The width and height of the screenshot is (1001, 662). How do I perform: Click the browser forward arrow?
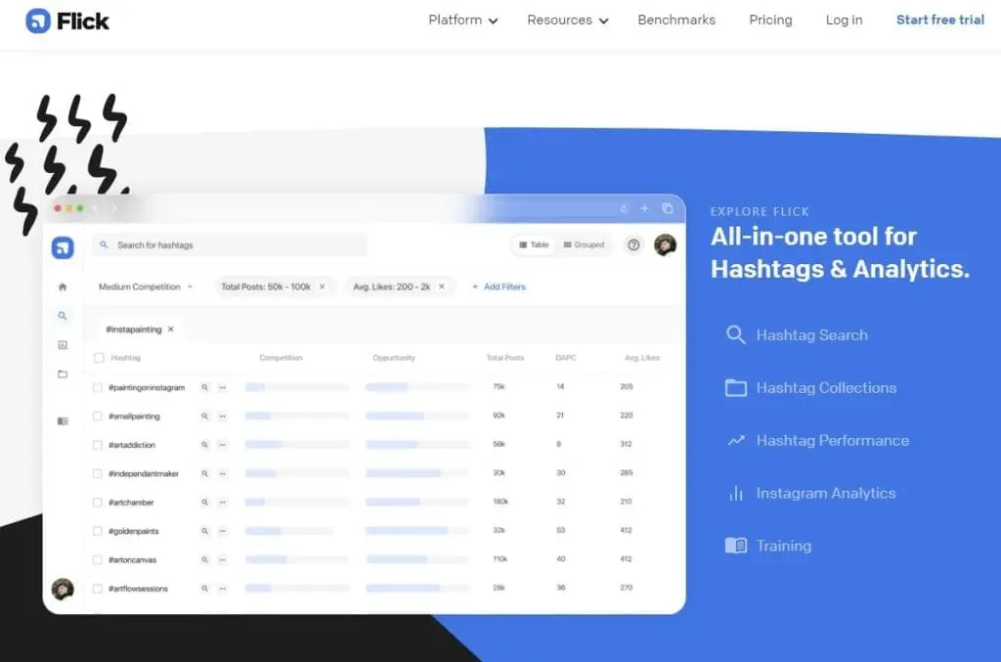click(113, 208)
